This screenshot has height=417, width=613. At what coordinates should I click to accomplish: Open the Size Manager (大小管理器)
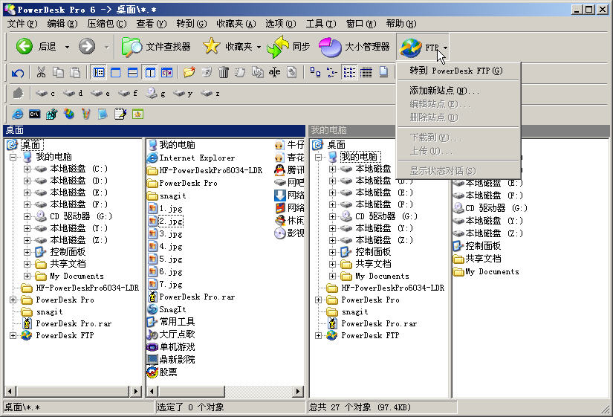[354, 47]
